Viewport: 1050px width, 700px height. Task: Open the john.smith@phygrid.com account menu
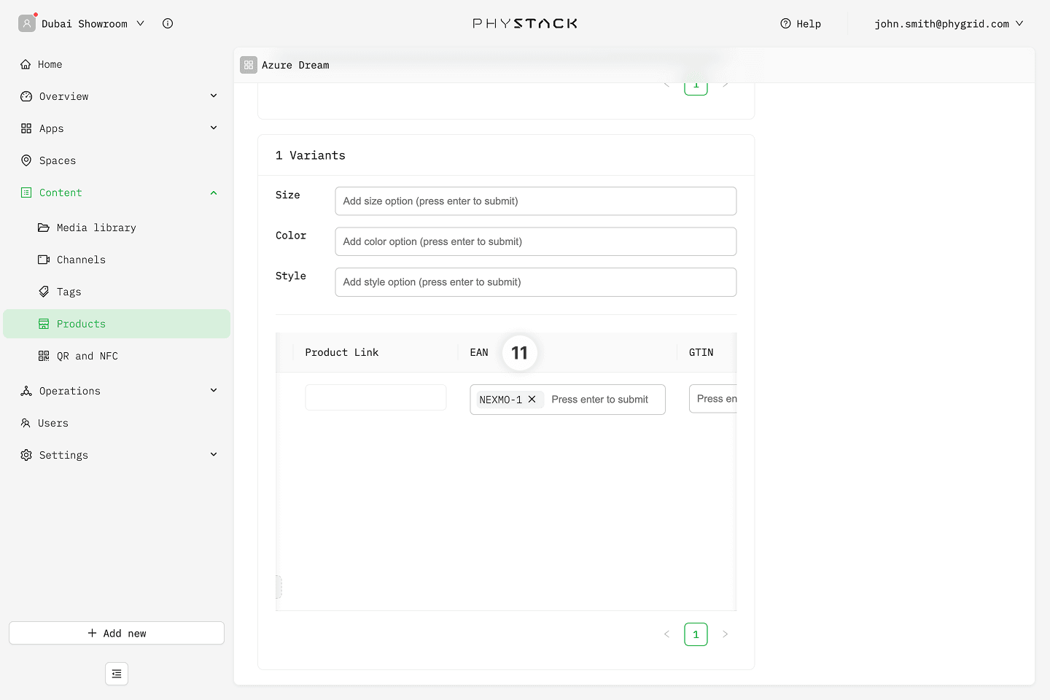[949, 23]
